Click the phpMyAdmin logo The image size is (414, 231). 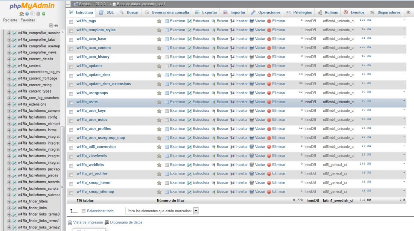(32, 6)
